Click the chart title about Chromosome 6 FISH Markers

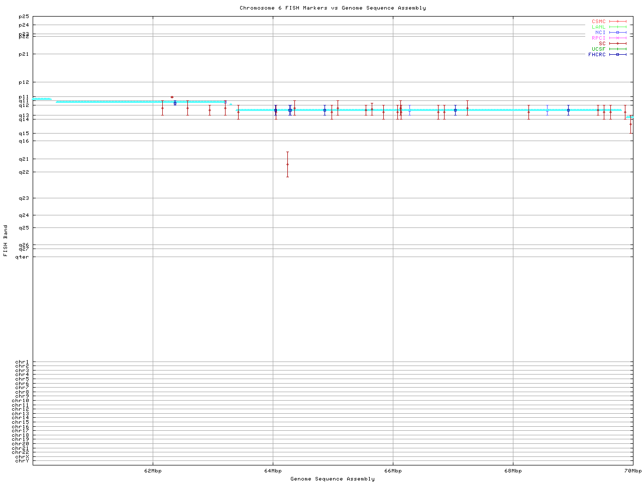pyautogui.click(x=333, y=8)
